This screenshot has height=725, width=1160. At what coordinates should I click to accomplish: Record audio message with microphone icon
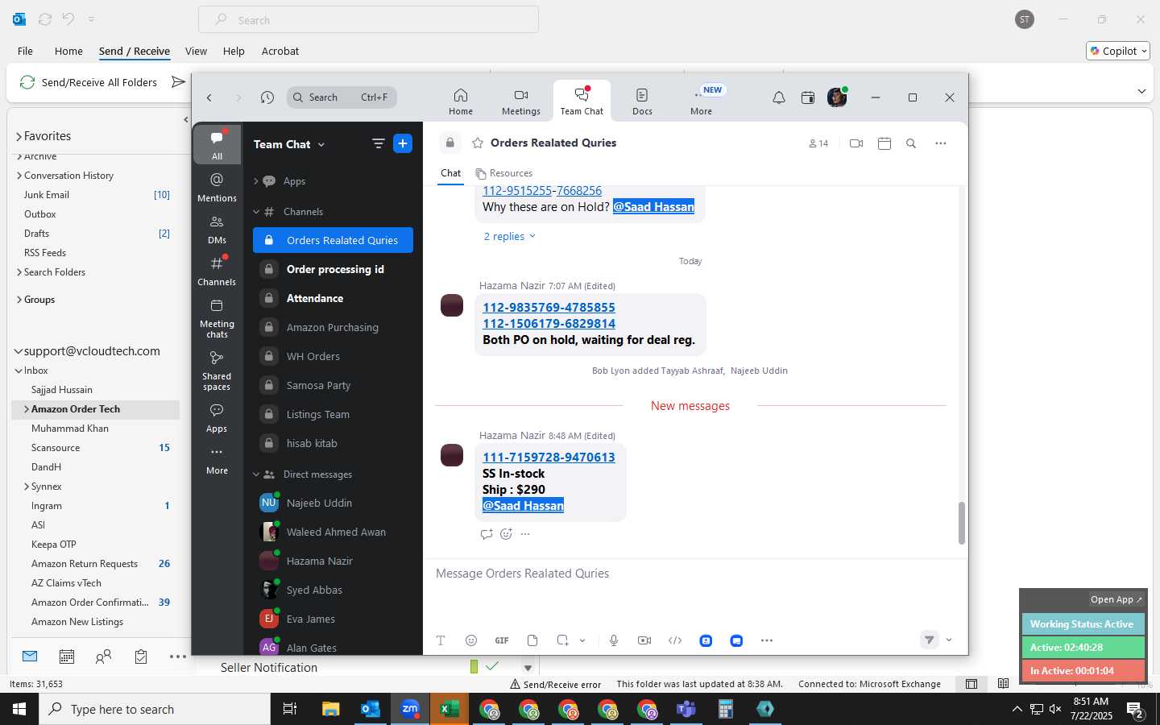(614, 640)
